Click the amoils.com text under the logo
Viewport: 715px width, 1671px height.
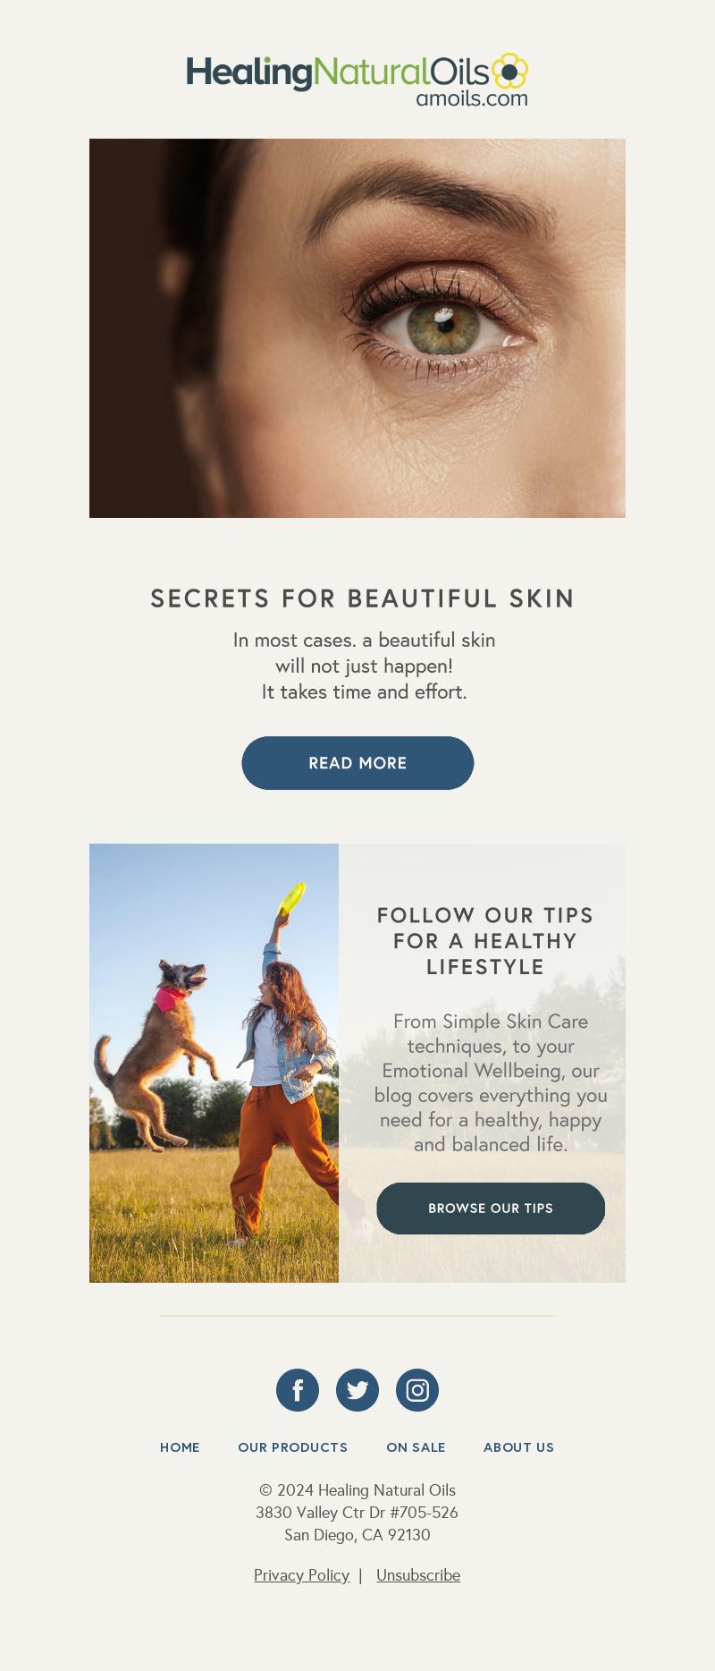click(472, 98)
